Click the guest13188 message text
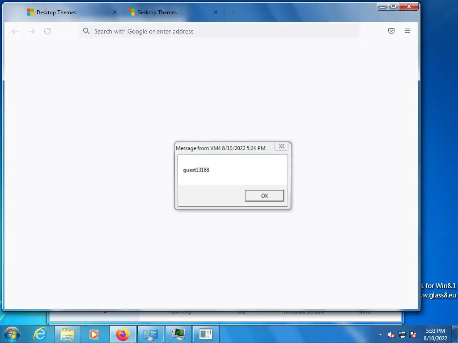This screenshot has height=343, width=458. (x=196, y=170)
